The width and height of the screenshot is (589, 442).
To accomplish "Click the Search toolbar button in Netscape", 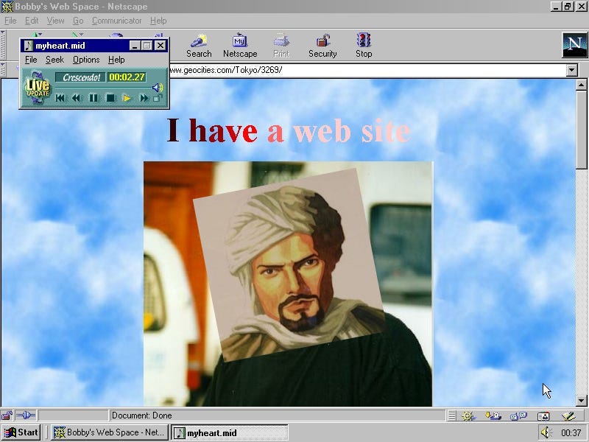I will coord(199,46).
